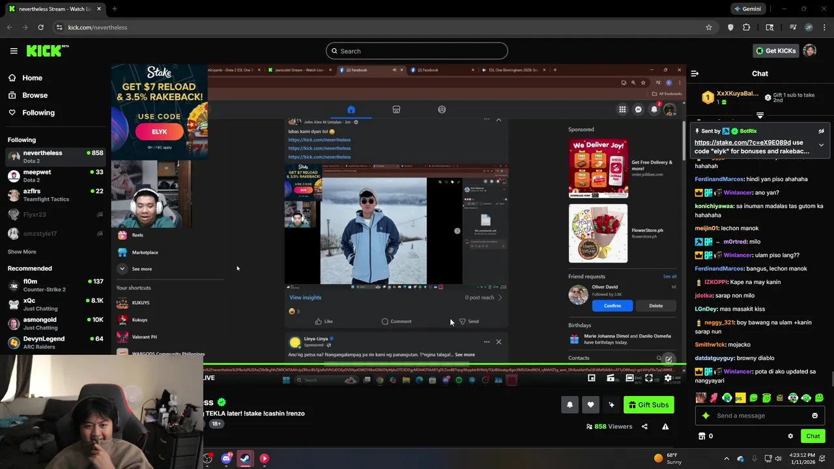
Task: Click the Get KICKs button
Action: coord(775,51)
